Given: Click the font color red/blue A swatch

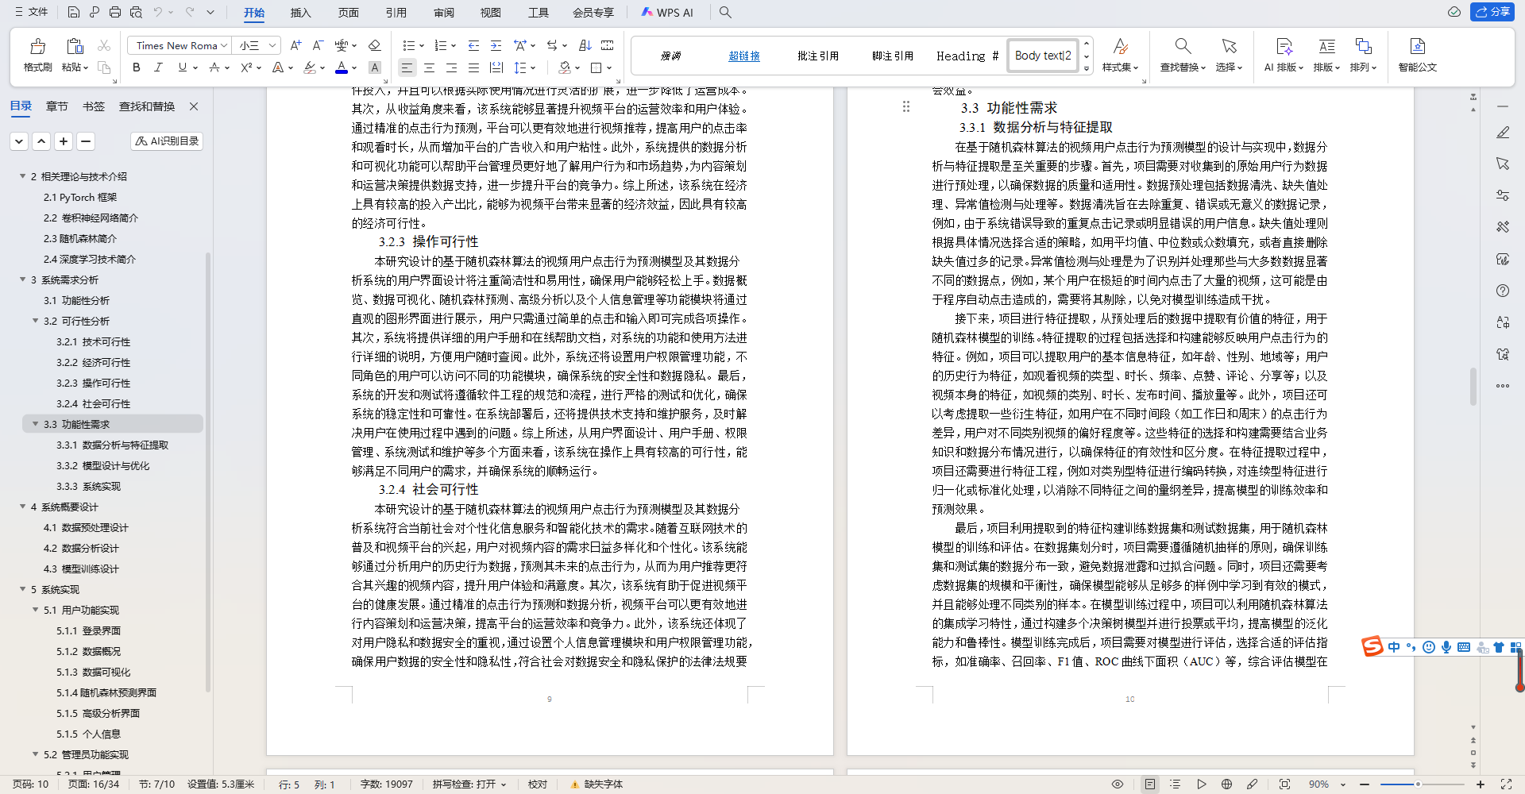Looking at the screenshot, I should coord(342,67).
